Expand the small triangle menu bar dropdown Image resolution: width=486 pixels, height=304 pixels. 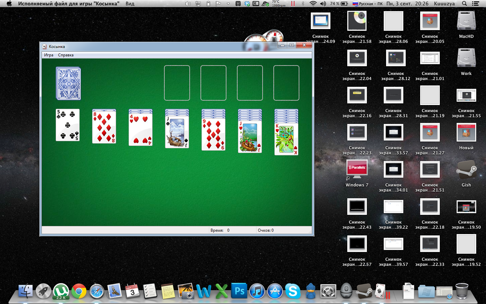pyautogui.click(x=228, y=4)
